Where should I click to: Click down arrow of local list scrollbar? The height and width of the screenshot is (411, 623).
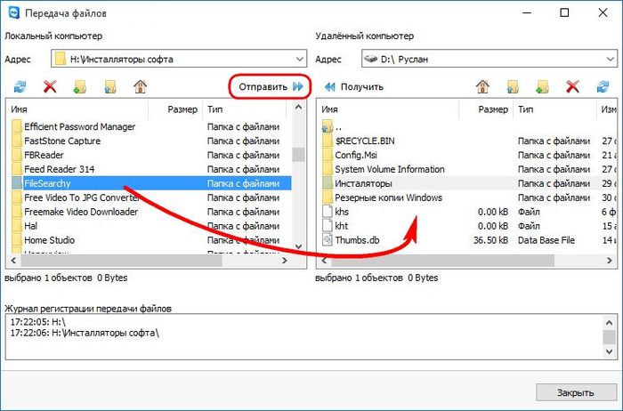pyautogui.click(x=298, y=246)
